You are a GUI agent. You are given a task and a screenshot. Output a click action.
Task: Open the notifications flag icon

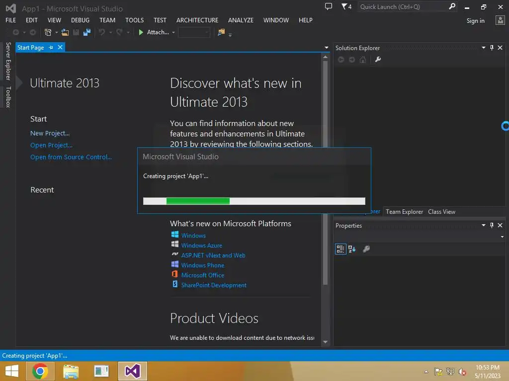(346, 6)
